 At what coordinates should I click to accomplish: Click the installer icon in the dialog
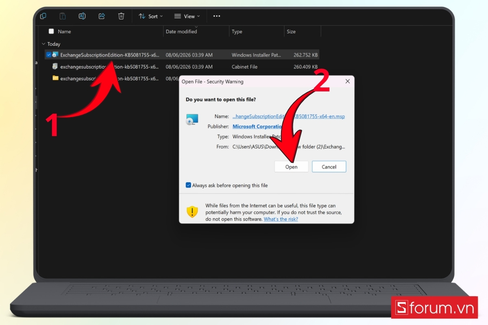[x=192, y=119]
